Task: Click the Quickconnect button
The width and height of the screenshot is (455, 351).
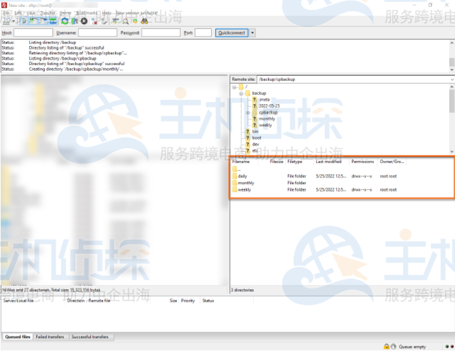Action: pos(231,33)
